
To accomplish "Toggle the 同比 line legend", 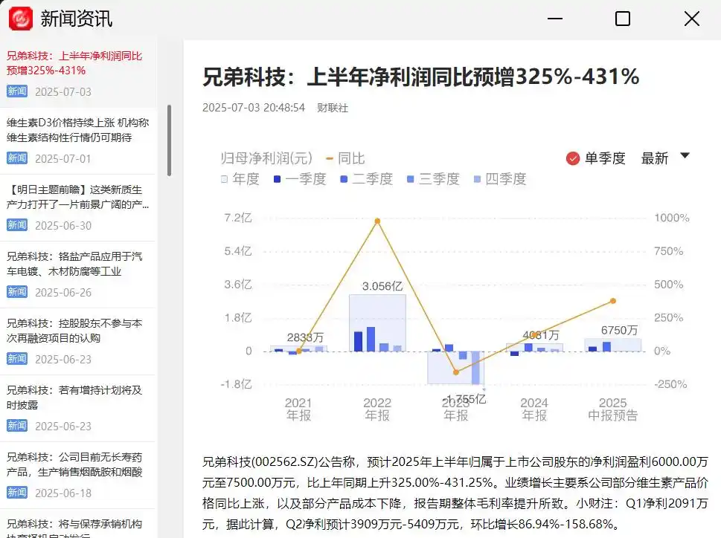I will [345, 158].
